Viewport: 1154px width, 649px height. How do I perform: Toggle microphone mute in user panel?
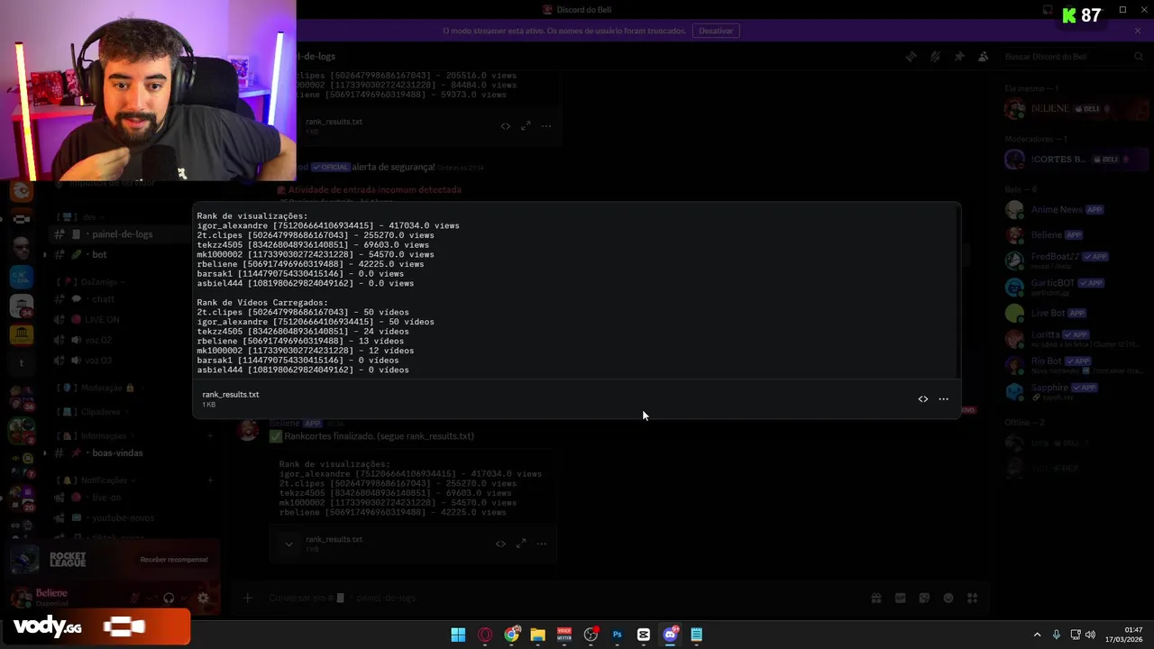135,599
